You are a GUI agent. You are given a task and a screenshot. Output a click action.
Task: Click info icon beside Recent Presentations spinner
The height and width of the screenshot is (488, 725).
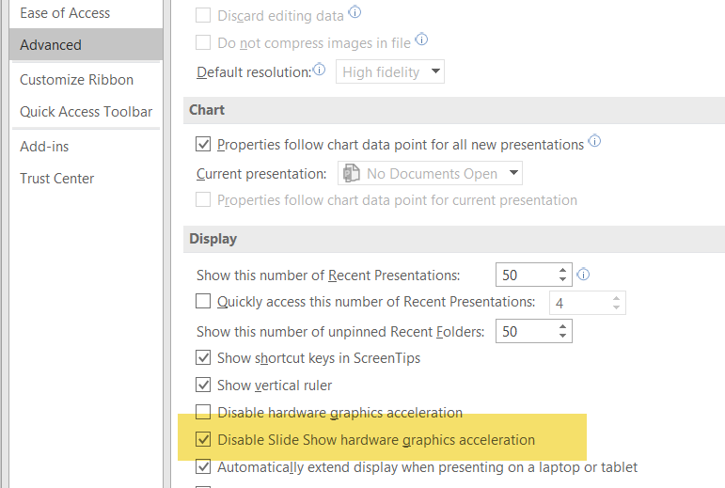(583, 275)
